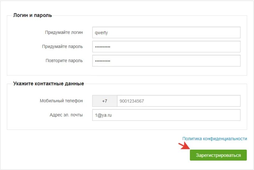Click the Укажите контактные данные section heading
Viewport: 254px width, 170px height.
(x=49, y=83)
